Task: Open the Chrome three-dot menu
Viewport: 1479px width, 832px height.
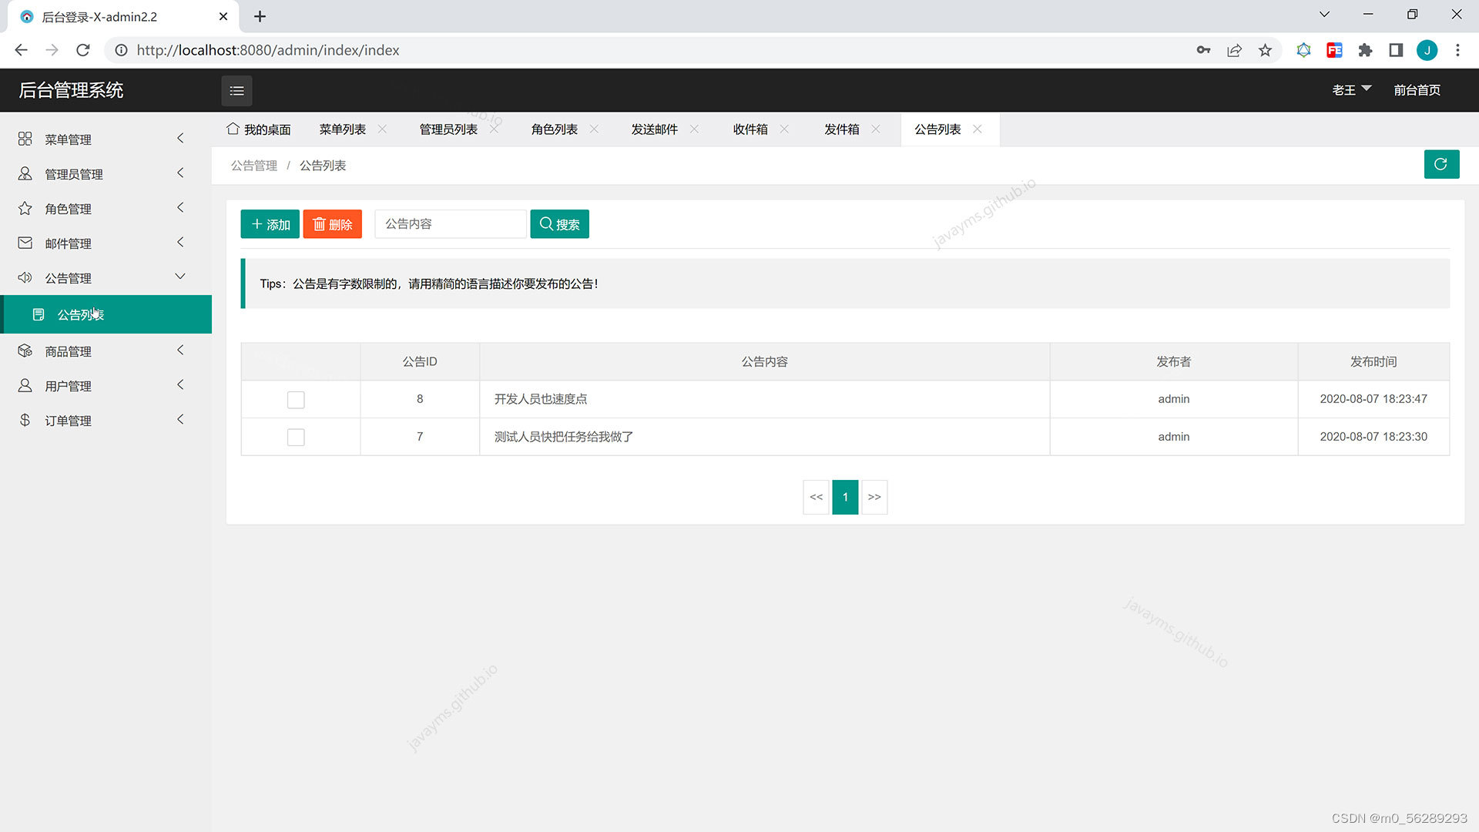Action: [x=1457, y=50]
